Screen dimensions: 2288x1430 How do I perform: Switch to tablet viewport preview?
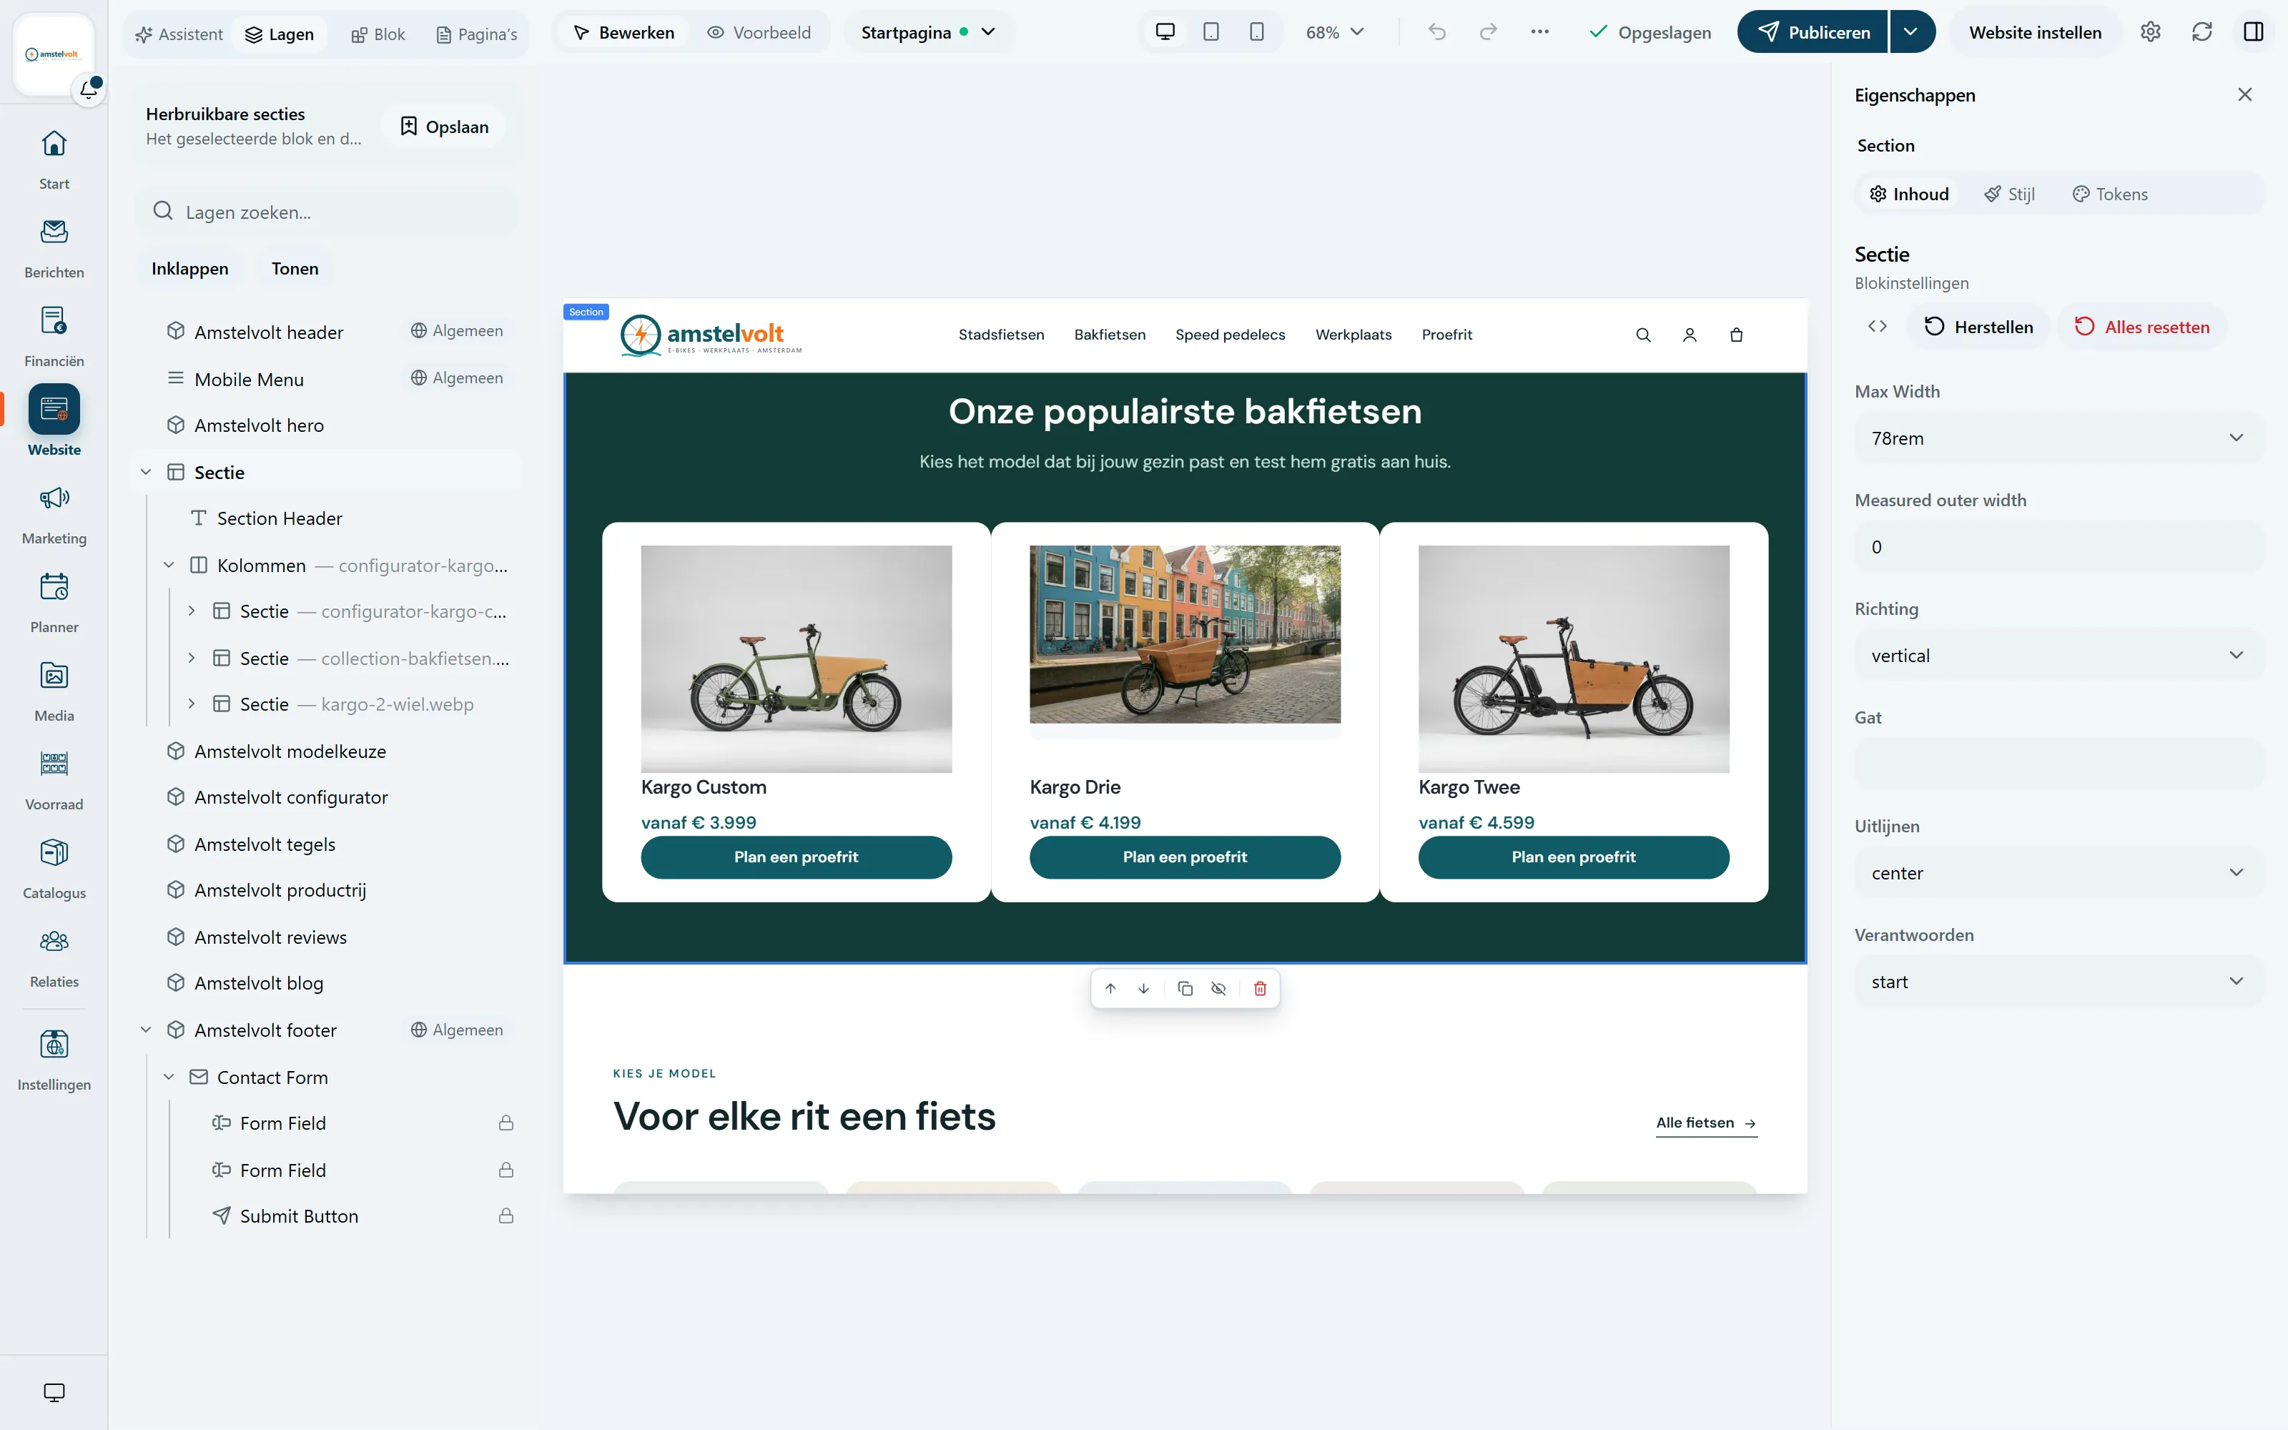coord(1211,32)
